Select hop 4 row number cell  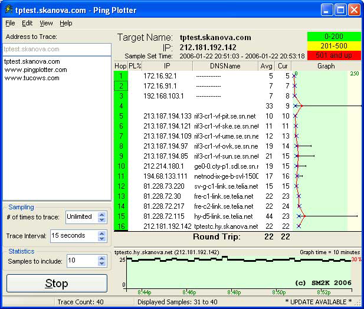pyautogui.click(x=121, y=106)
